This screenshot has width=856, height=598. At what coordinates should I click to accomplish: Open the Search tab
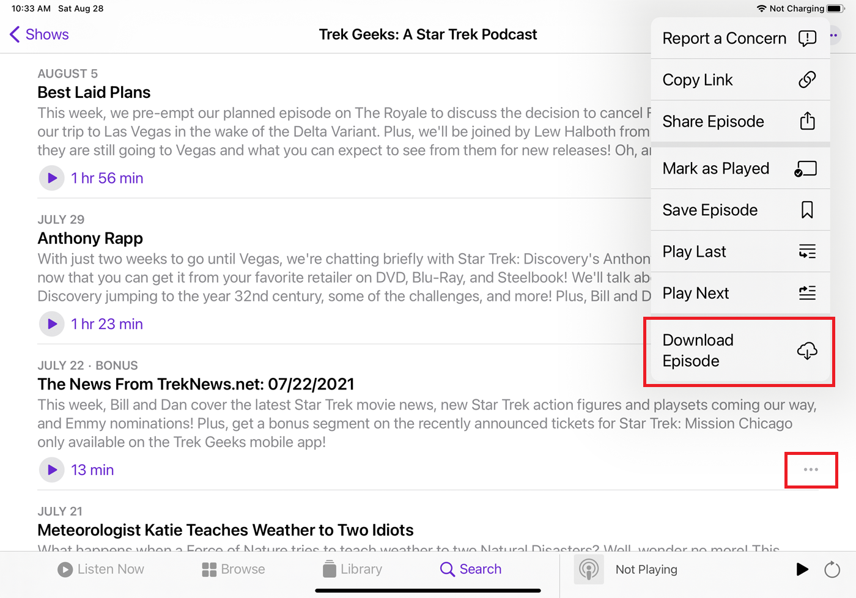pyautogui.click(x=471, y=569)
